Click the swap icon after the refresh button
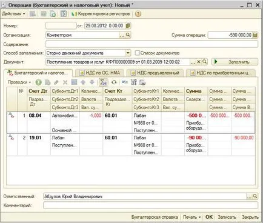Screen dimensions: 263x223 (x=125, y=82)
